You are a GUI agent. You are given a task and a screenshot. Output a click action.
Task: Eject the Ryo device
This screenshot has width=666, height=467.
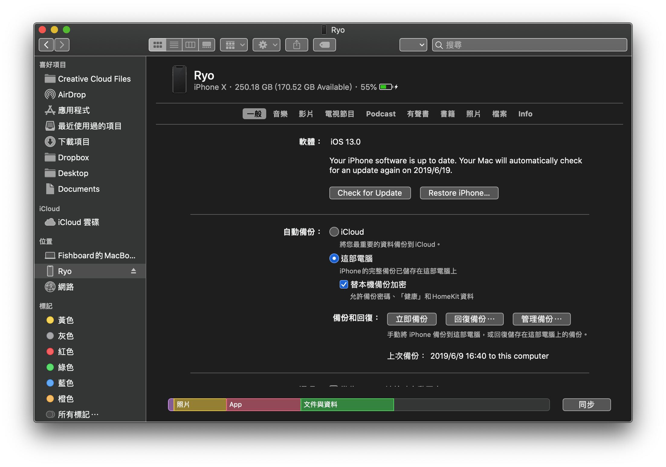134,271
